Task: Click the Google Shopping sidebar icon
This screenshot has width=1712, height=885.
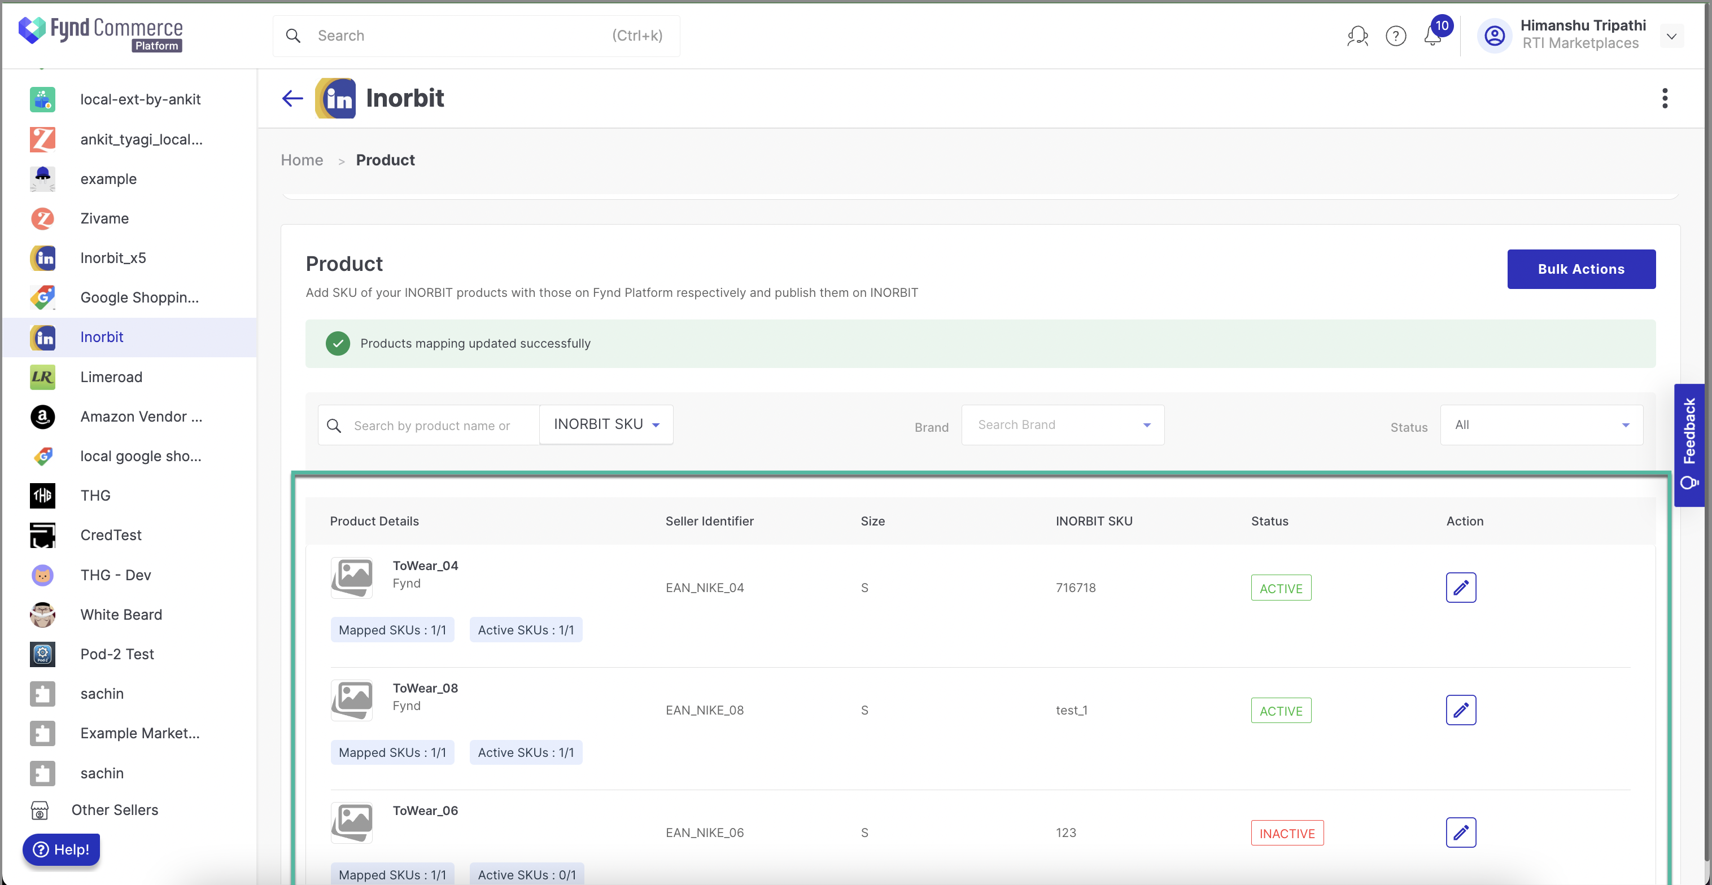Action: [42, 297]
